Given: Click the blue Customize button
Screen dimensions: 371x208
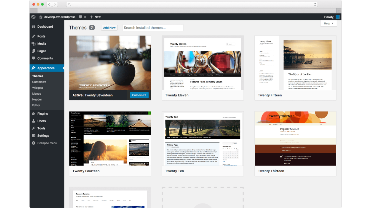Looking at the screenshot, I should [139, 95].
